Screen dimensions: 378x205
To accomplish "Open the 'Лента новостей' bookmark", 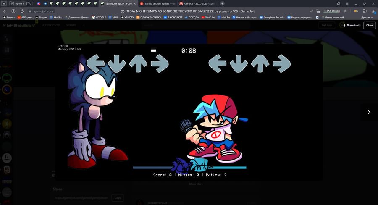I will 333,17.
